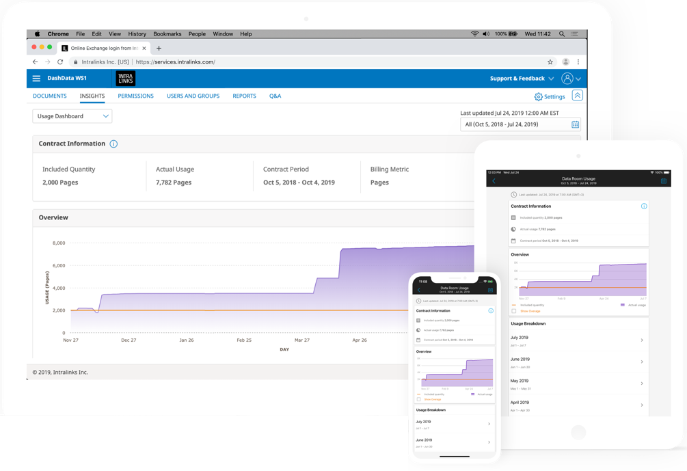Open the calendar icon in the date range field

tap(576, 124)
